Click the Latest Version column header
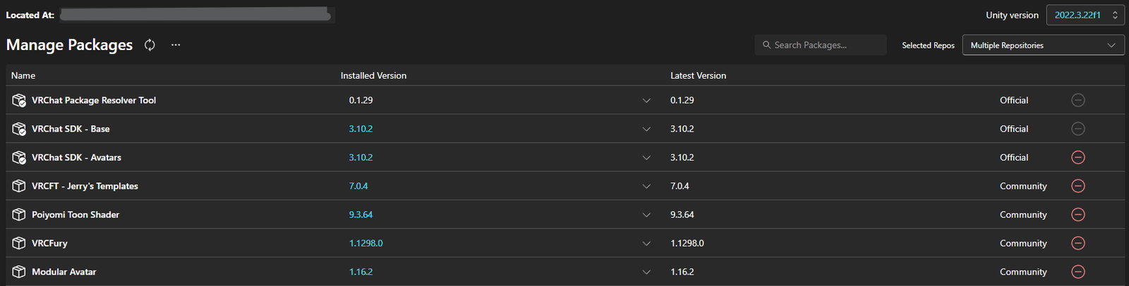1129x286 pixels. coord(698,75)
